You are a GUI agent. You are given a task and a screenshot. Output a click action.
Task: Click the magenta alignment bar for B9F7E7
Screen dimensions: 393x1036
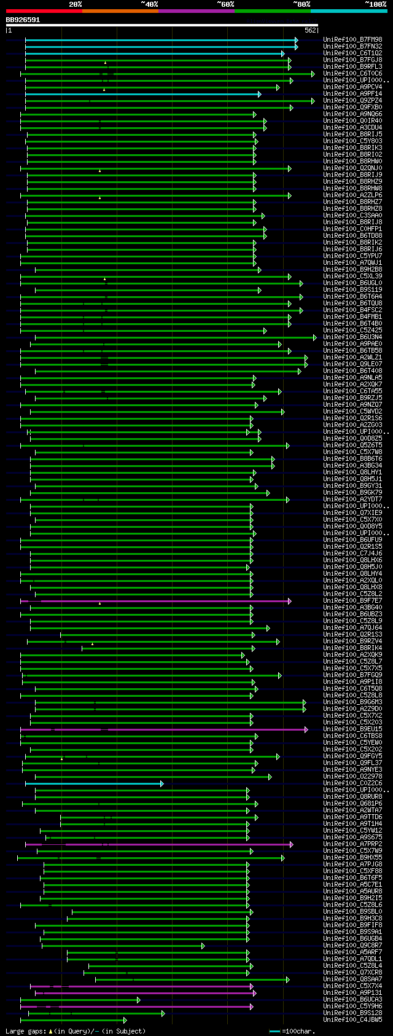pyautogui.click(x=155, y=601)
